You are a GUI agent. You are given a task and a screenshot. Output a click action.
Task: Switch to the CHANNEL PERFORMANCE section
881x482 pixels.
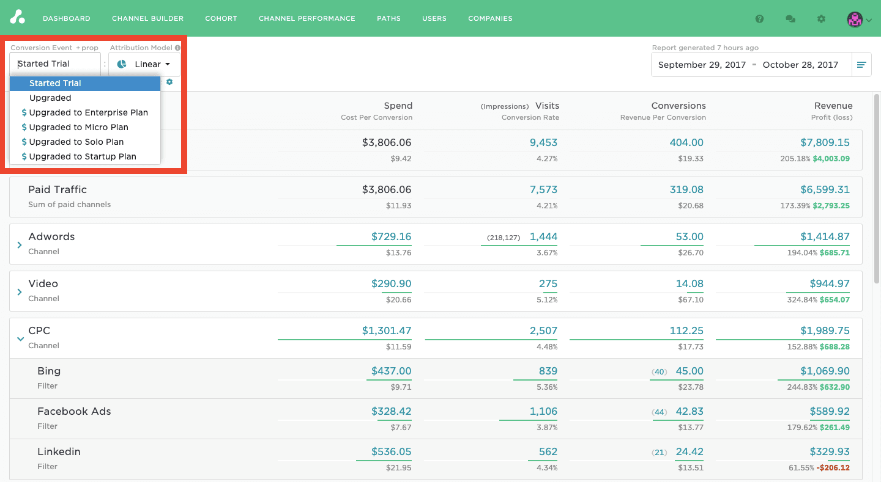307,18
